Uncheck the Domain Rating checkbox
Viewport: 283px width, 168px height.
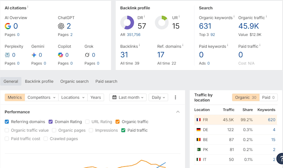coord(50,122)
